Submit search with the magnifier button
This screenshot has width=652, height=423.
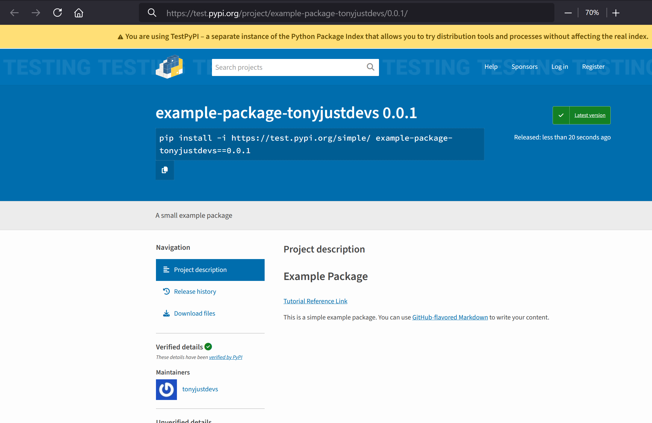point(371,67)
